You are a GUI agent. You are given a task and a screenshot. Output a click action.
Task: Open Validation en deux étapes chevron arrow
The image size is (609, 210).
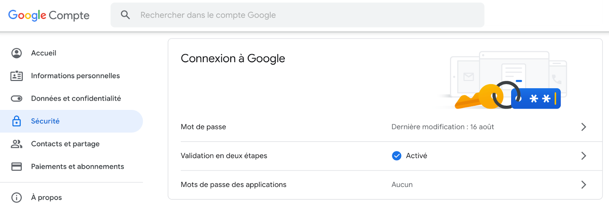[583, 156]
